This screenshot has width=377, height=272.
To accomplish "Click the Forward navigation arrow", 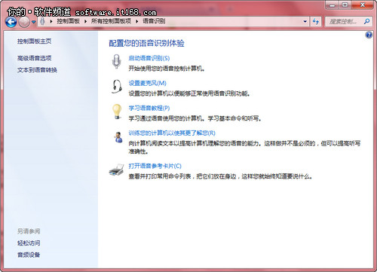I will pyautogui.click(x=24, y=22).
